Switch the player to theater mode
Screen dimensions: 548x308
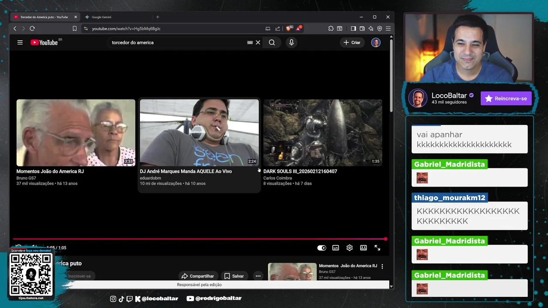coord(363,248)
